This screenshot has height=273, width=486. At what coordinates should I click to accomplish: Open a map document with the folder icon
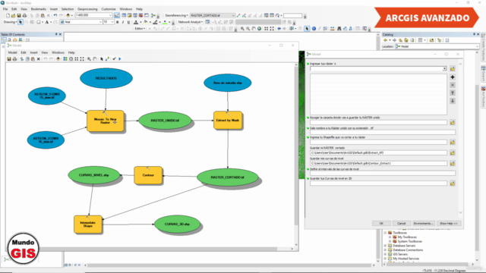click(13, 15)
